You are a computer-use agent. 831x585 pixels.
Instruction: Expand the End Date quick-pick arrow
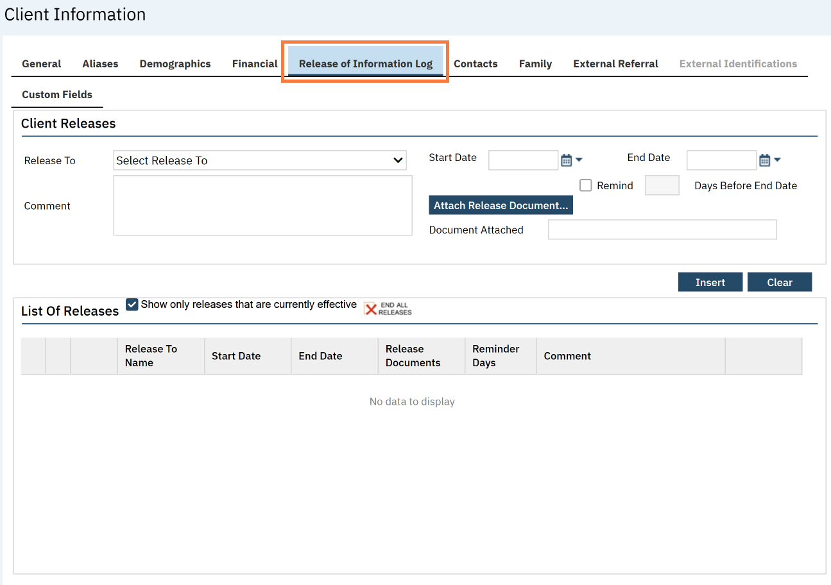(x=777, y=160)
